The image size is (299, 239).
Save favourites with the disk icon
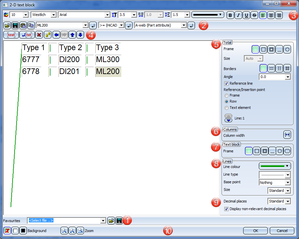tap(119, 220)
